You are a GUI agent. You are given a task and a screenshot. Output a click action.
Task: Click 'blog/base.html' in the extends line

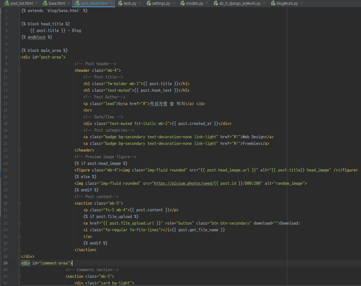63,10
